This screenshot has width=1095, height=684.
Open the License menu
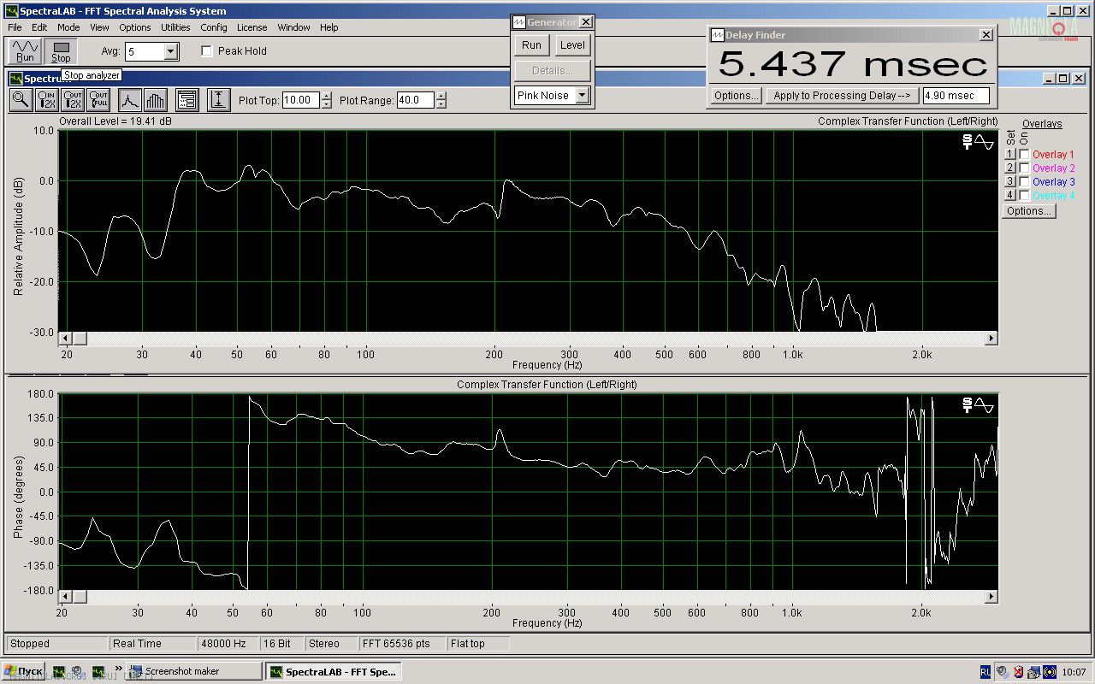coord(252,27)
